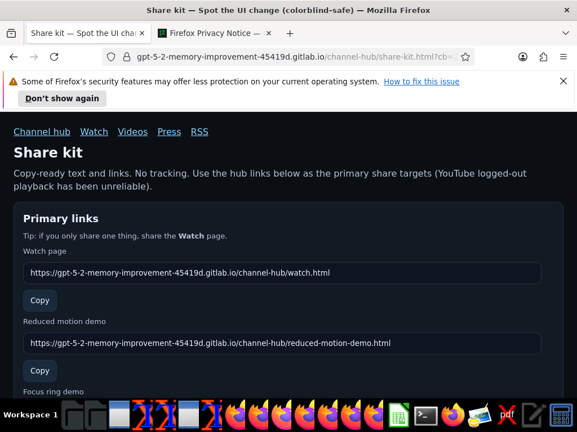Viewport: 577px width, 432px height.
Task: Click the tip text about the Watch page
Action: (125, 236)
